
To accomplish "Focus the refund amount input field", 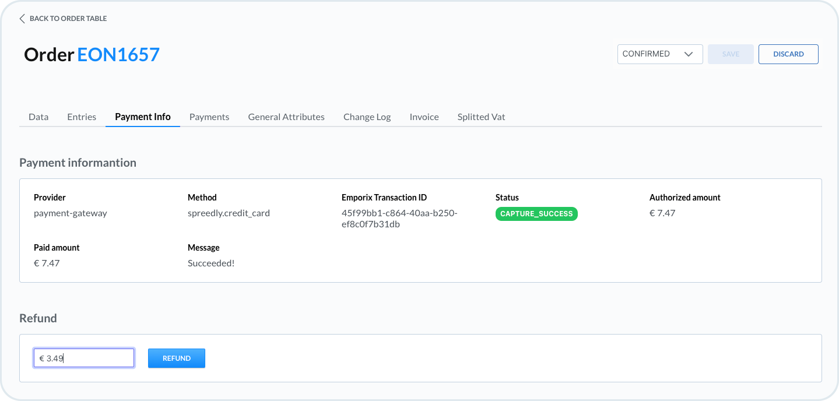I will 84,358.
